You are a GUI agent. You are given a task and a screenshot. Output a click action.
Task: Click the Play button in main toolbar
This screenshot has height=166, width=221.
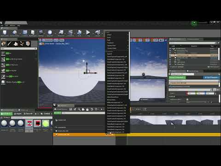click(x=88, y=33)
